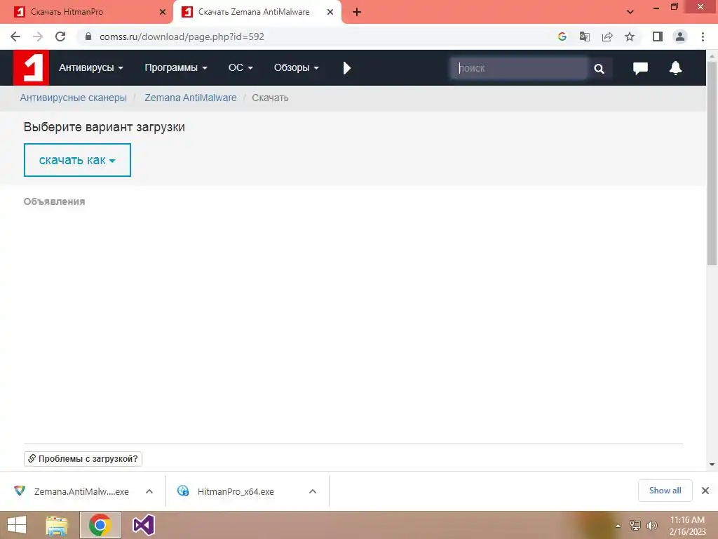The height and width of the screenshot is (539, 718).
Task: Open File Explorer from the taskbar
Action: [57, 525]
